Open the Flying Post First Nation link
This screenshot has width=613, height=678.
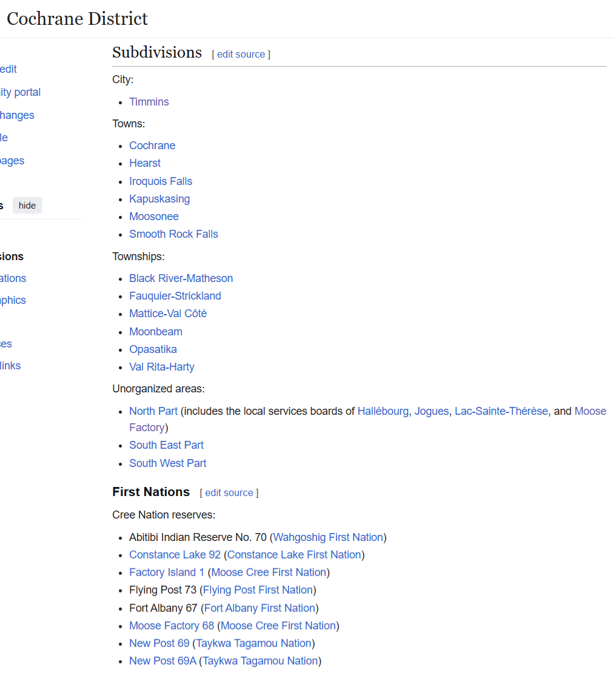point(258,590)
